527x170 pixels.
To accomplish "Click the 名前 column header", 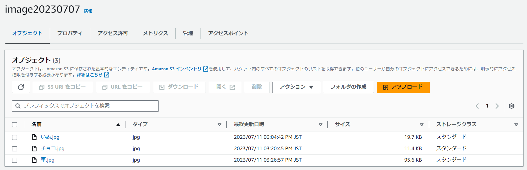I will 36,125.
